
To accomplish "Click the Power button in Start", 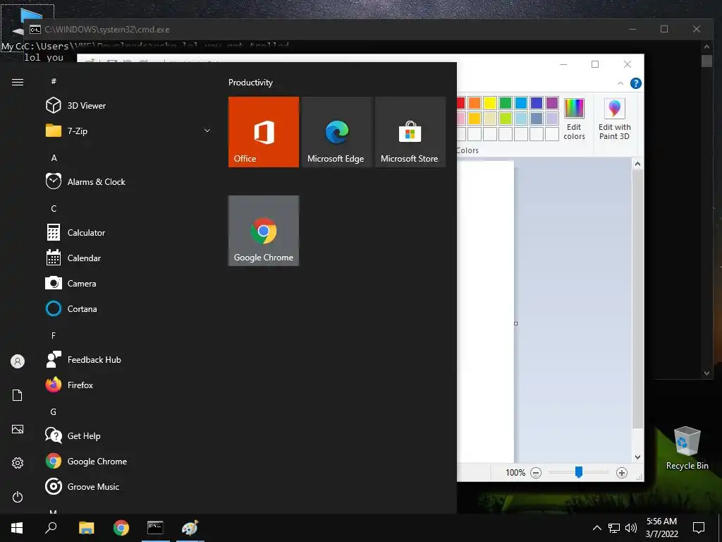I will coord(18,497).
